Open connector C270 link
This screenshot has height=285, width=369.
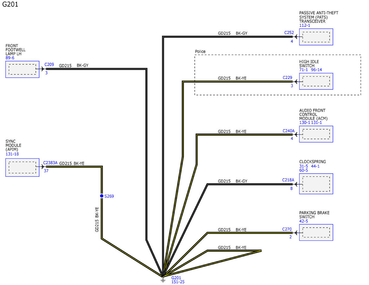[x=287, y=229]
